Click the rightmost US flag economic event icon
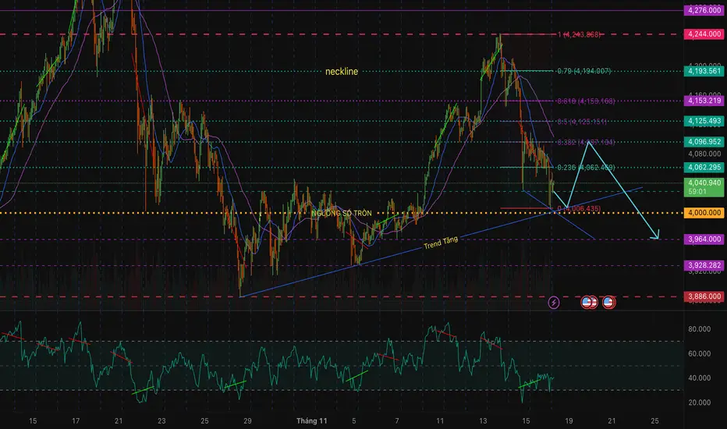Viewport: 727px width, 429px height. (x=608, y=303)
